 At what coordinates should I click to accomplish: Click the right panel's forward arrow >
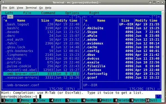[158, 17]
